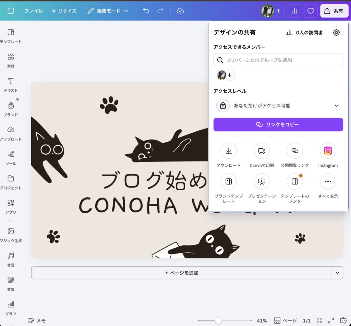This screenshot has width=351, height=326.
Task: Toggle the sidebar panel icon at top-left
Action: pos(11,11)
